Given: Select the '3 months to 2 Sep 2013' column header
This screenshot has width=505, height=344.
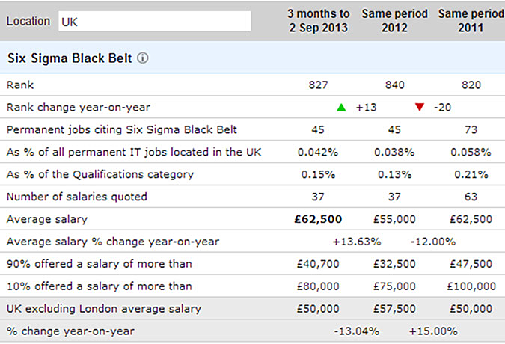Looking at the screenshot, I should coord(319,21).
